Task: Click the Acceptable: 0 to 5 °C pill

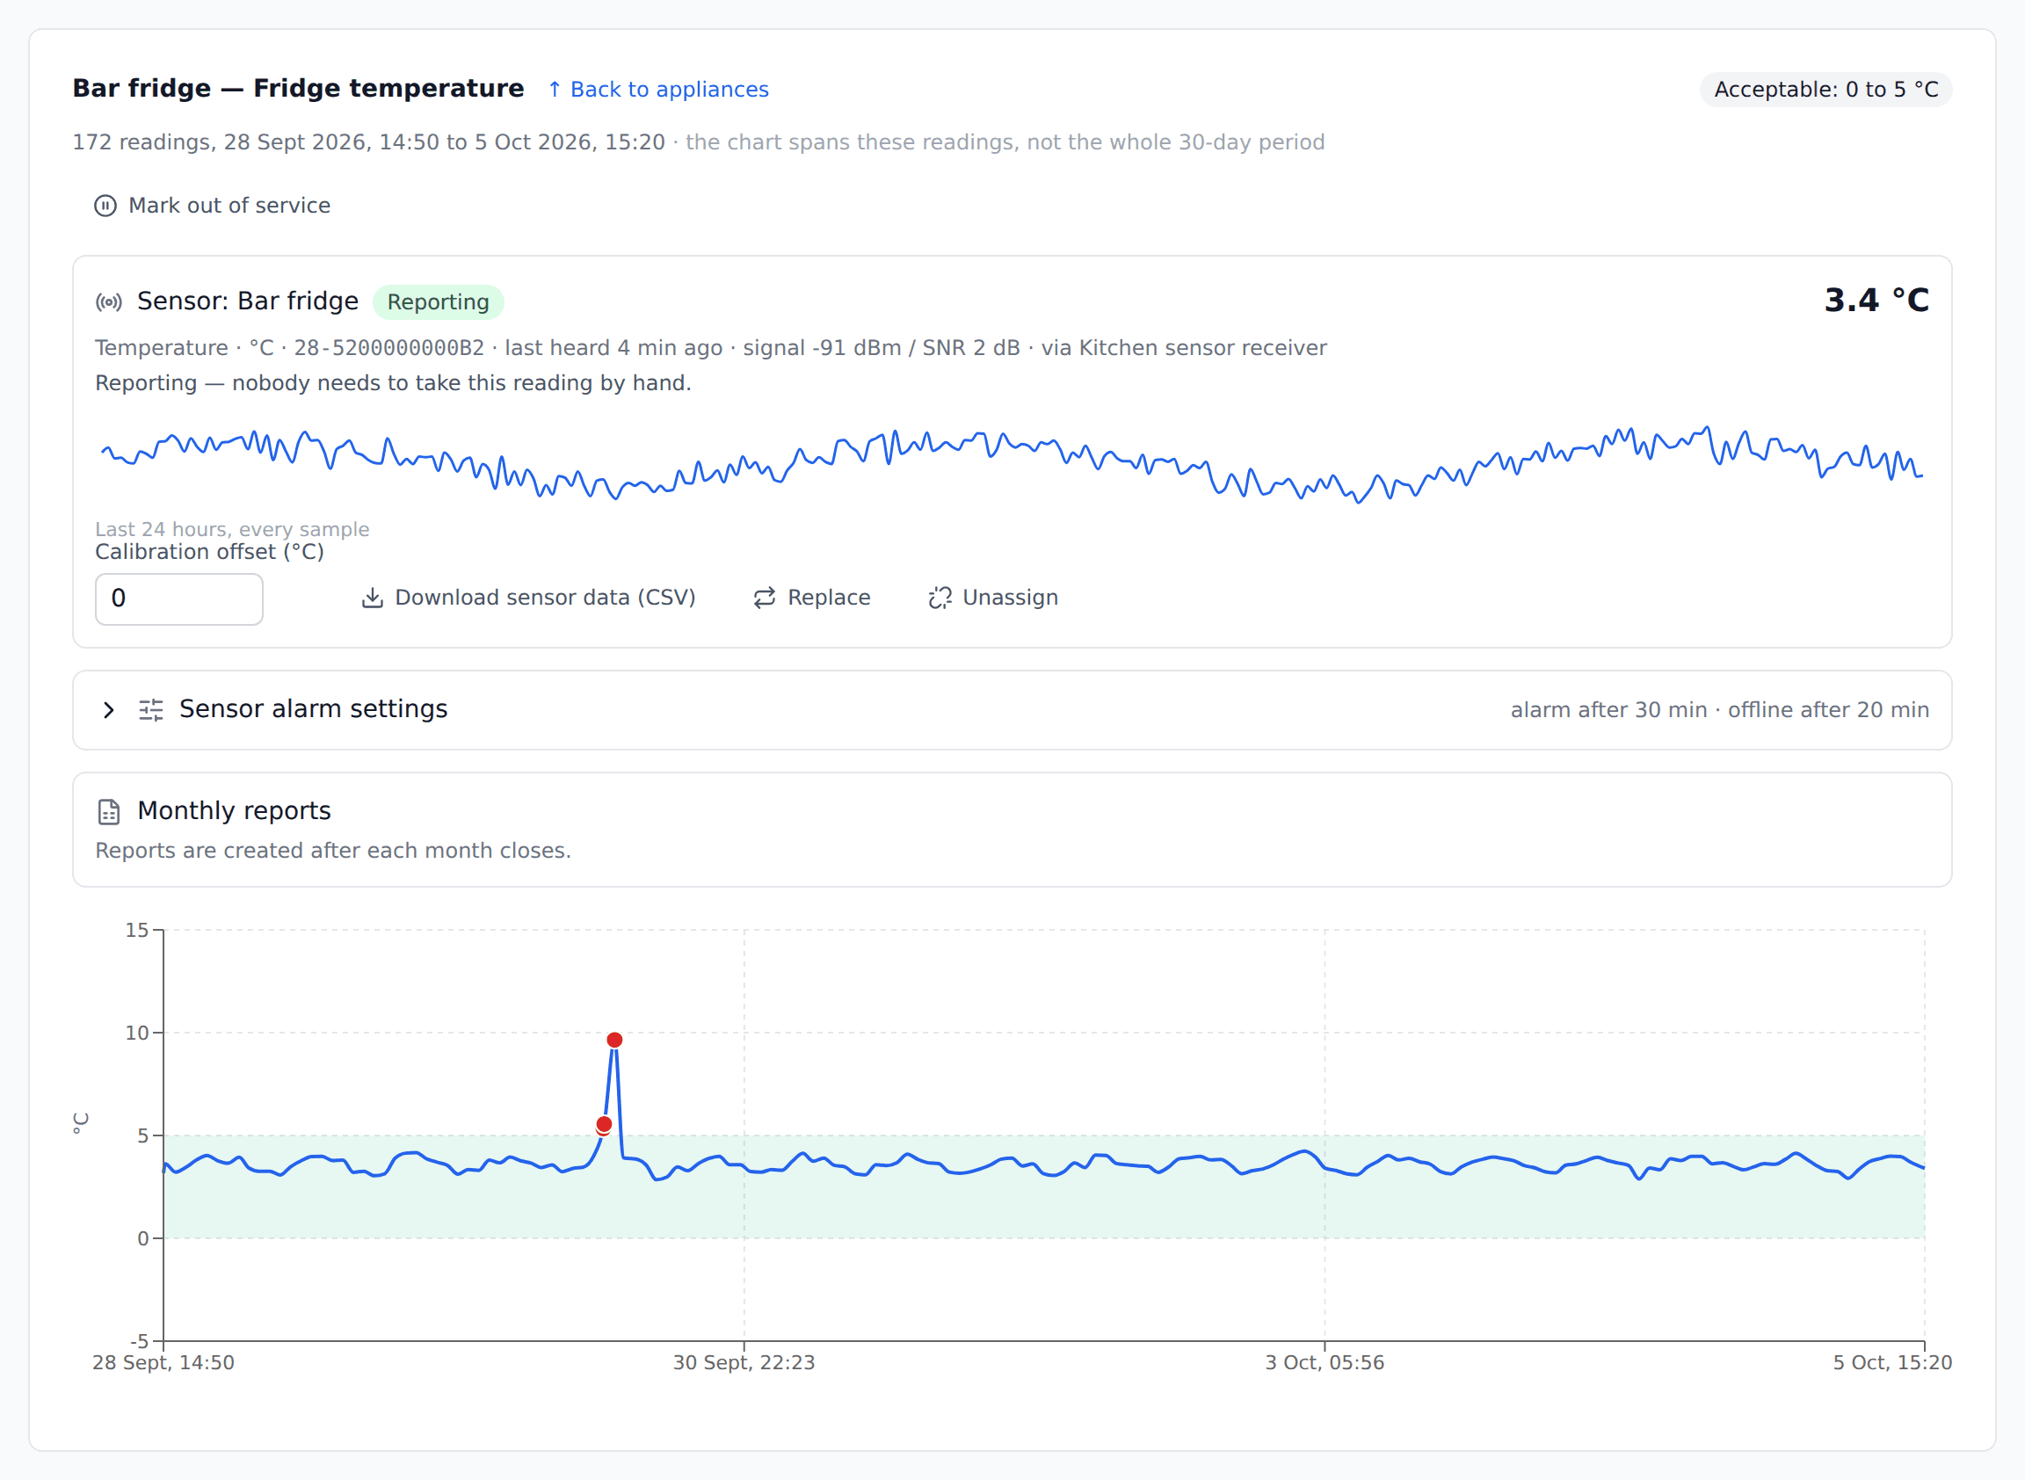Action: tap(1826, 90)
